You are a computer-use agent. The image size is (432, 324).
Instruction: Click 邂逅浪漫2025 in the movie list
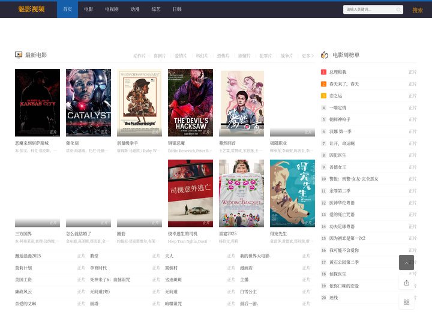point(28,256)
